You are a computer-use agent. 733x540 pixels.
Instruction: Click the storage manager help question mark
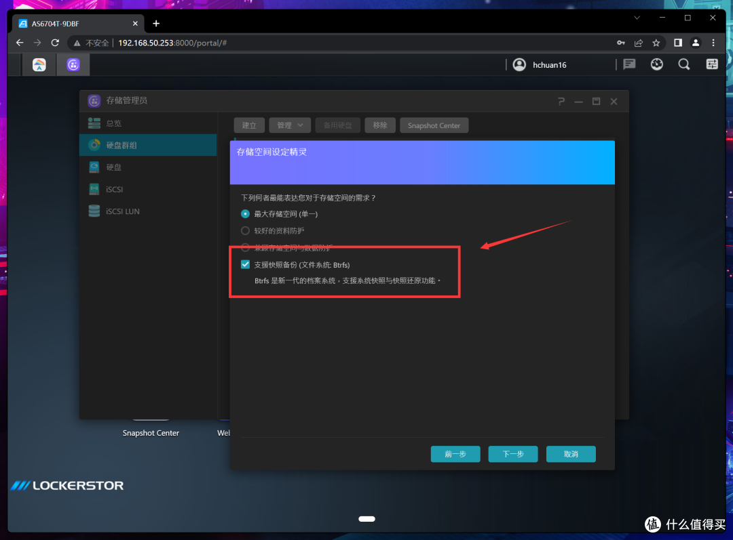click(561, 102)
